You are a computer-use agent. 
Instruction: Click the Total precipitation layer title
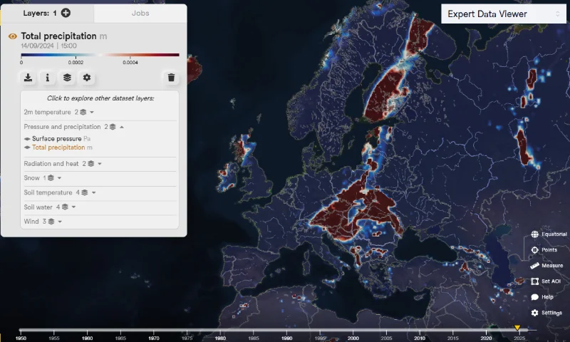[x=58, y=36]
